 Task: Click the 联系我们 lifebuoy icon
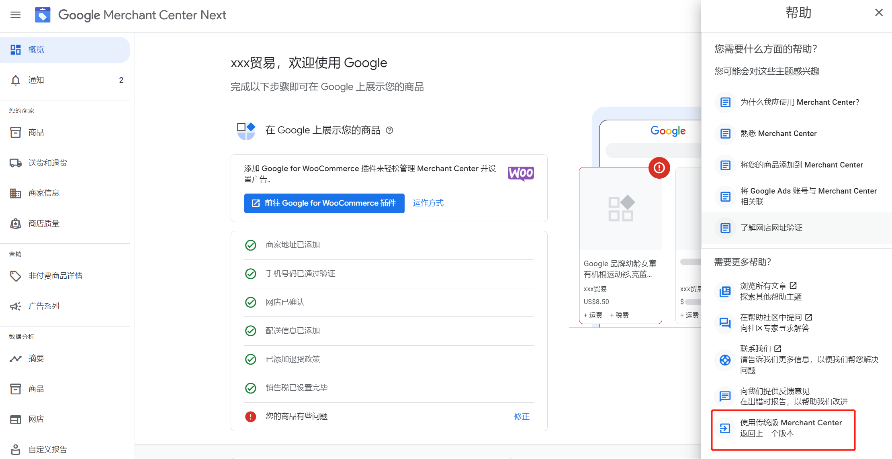tap(725, 360)
